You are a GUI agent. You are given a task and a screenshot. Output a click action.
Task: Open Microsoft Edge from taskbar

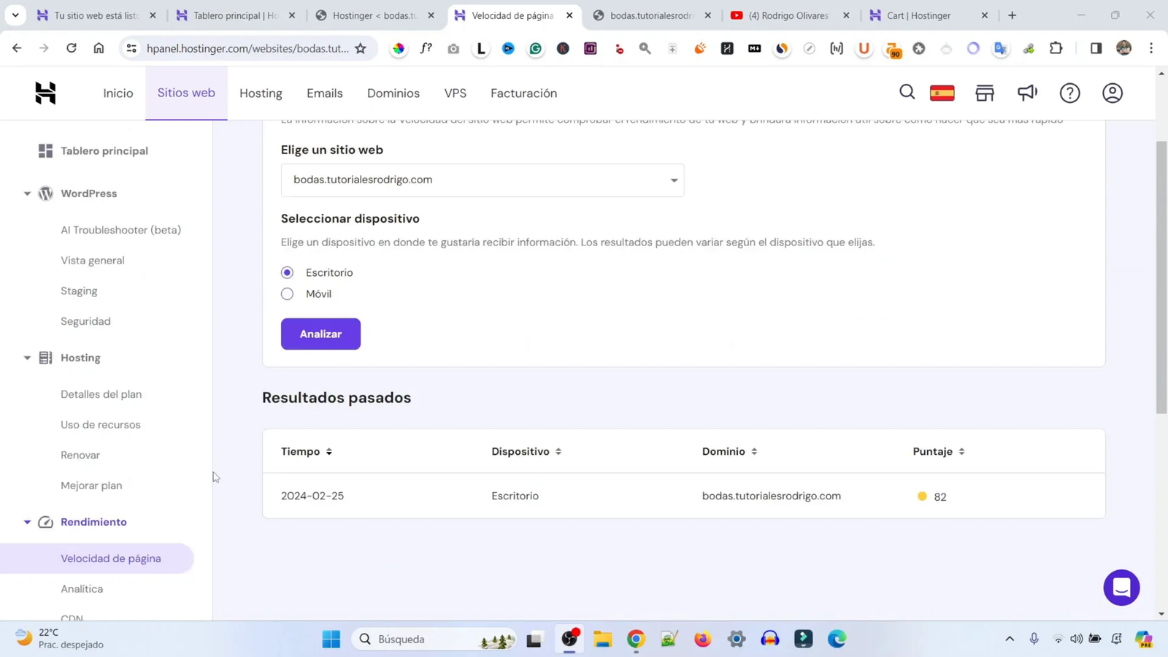point(837,639)
